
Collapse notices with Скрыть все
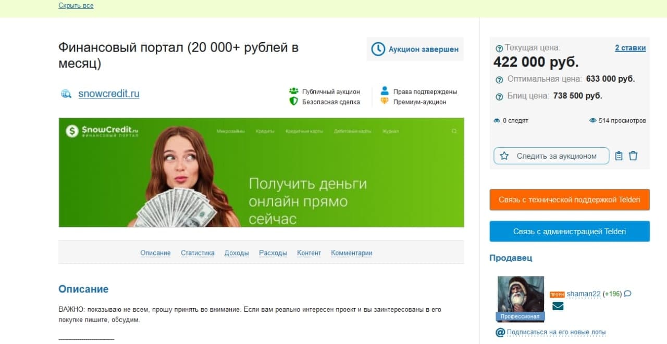point(76,6)
